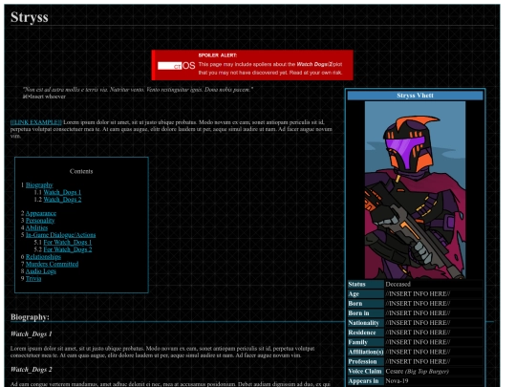516x387 pixels.
Task: Click the Latin quote text
Action: 138,90
